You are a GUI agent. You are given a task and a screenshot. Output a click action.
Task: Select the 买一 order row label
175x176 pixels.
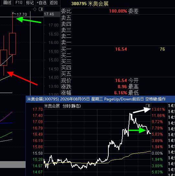[x=66, y=49]
